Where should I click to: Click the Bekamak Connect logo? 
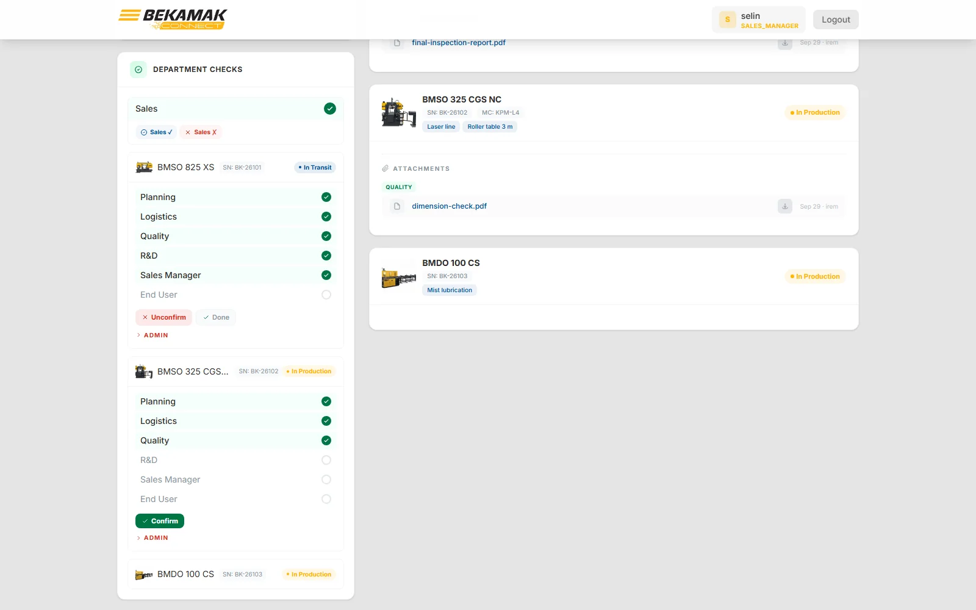tap(172, 19)
